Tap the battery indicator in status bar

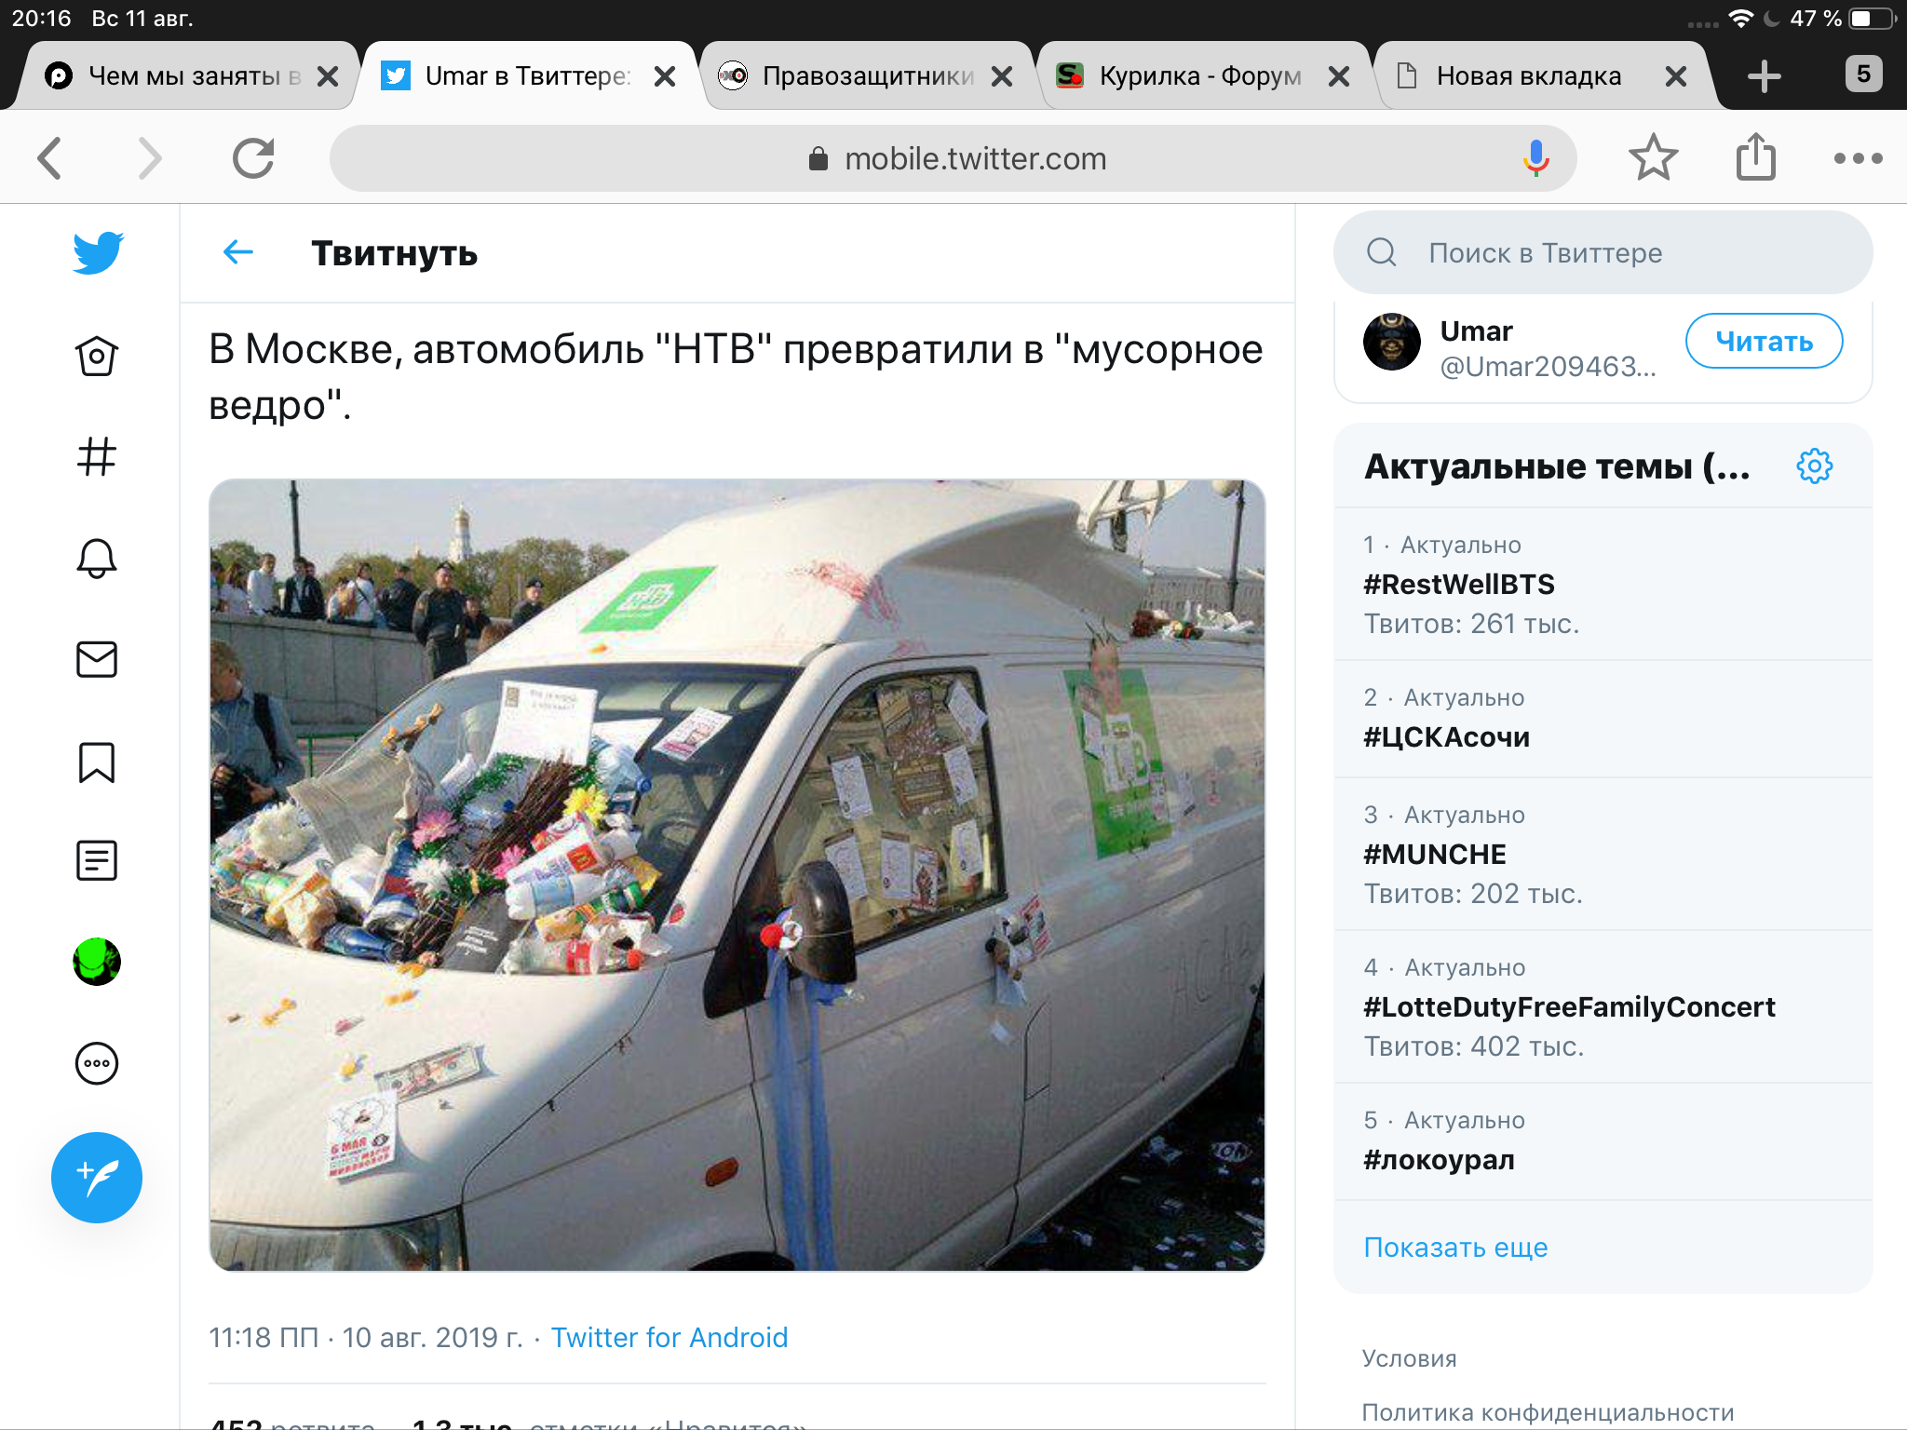coord(1872,18)
